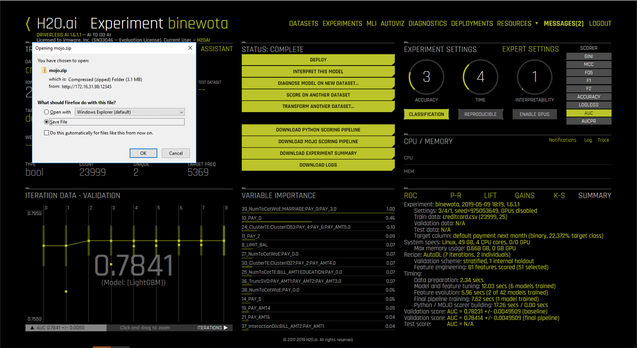The image size is (637, 348).
Task: Select the Open with radio button
Action: click(47, 112)
